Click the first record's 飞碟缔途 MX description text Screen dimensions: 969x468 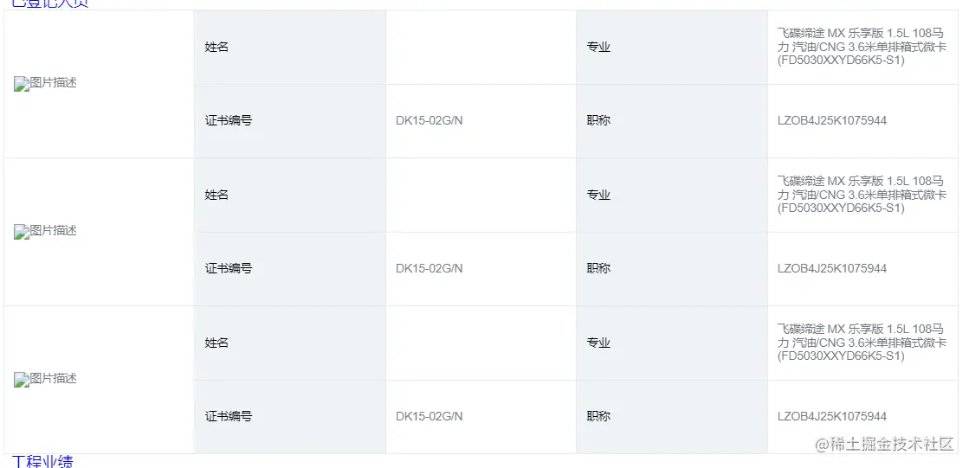point(861,47)
